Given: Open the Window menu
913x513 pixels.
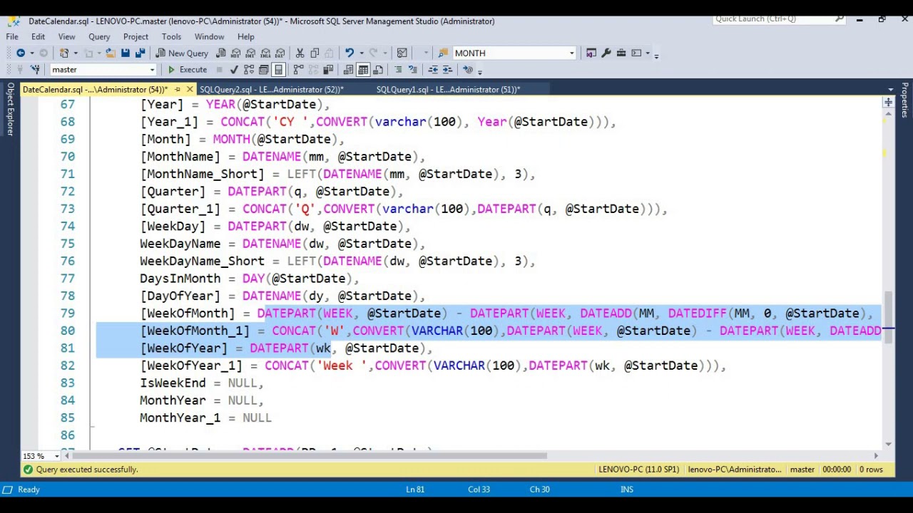Looking at the screenshot, I should pos(209,36).
